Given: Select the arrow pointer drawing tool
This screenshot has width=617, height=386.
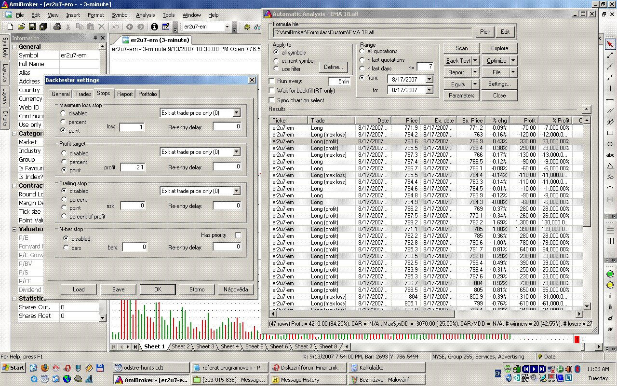Looking at the screenshot, I should 610,44.
